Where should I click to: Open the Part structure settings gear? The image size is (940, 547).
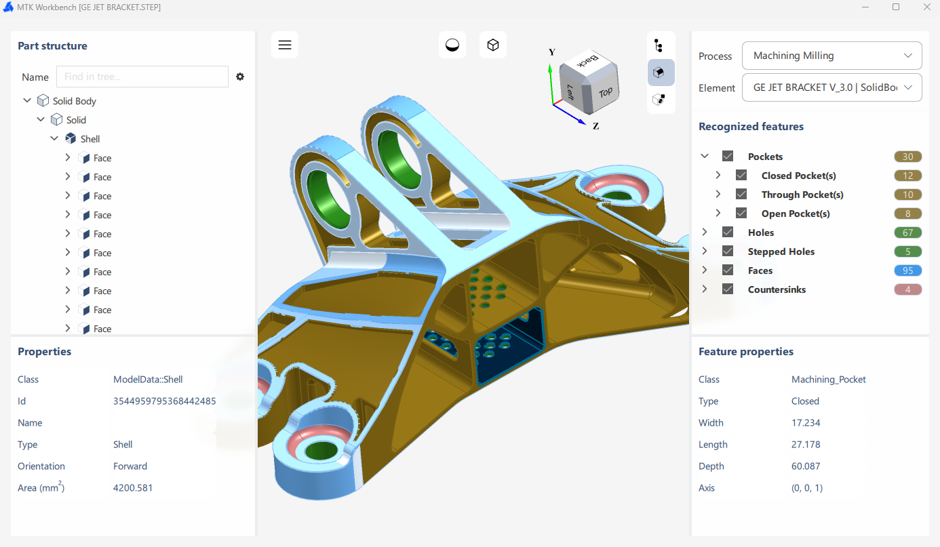click(240, 77)
